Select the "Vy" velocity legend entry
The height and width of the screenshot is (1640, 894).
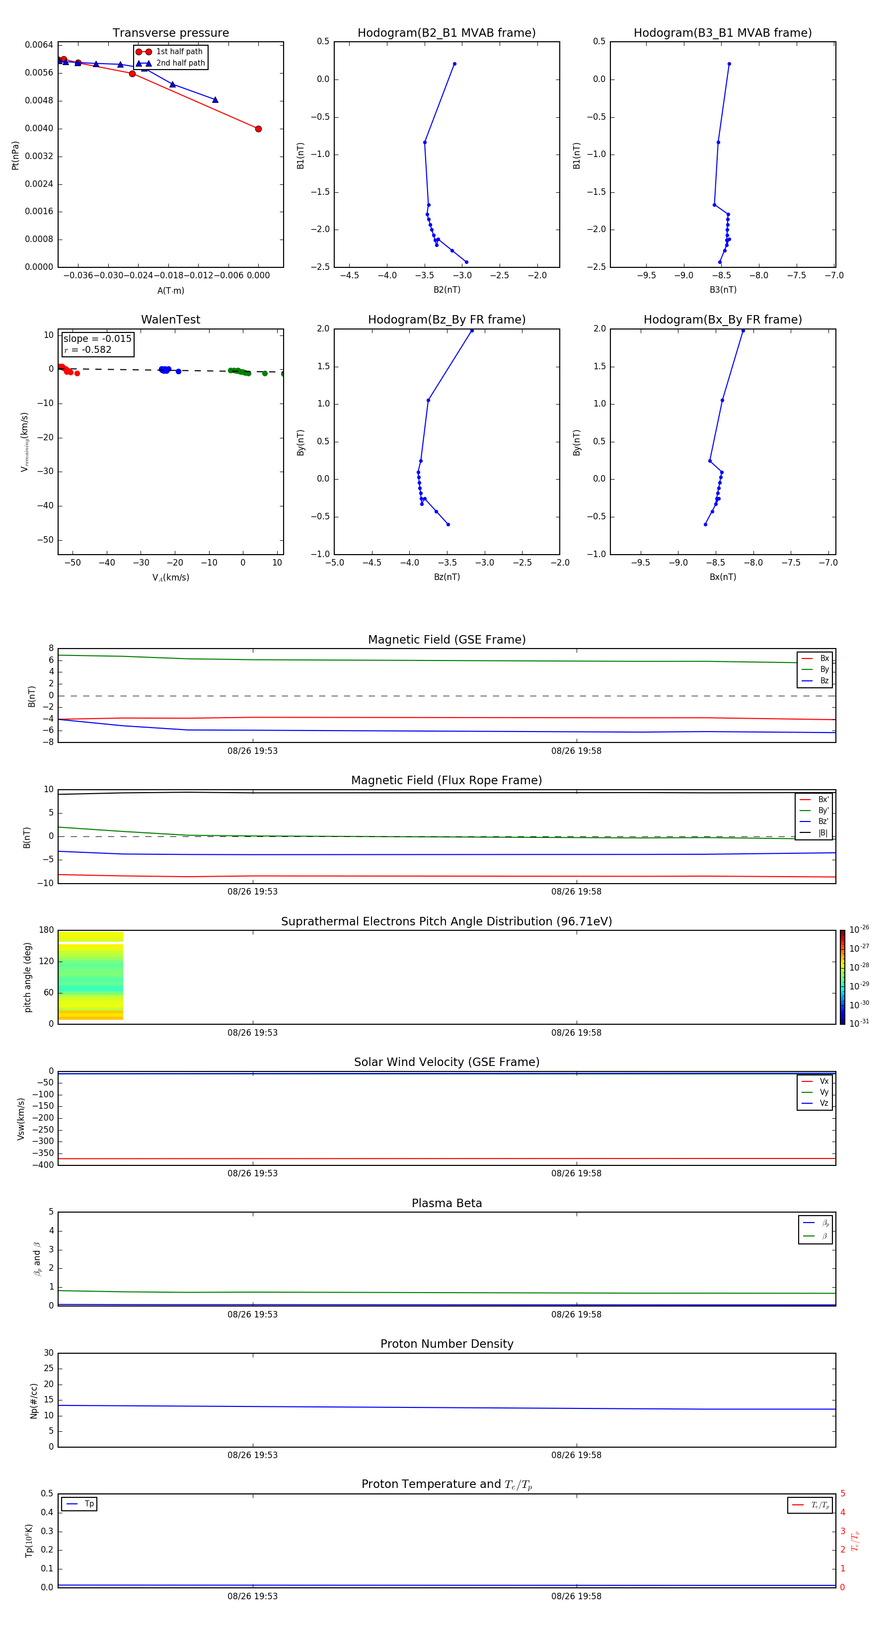click(815, 1092)
